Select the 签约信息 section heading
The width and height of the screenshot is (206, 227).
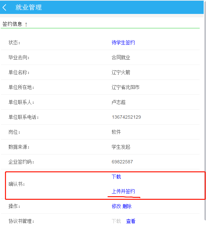click(12, 24)
